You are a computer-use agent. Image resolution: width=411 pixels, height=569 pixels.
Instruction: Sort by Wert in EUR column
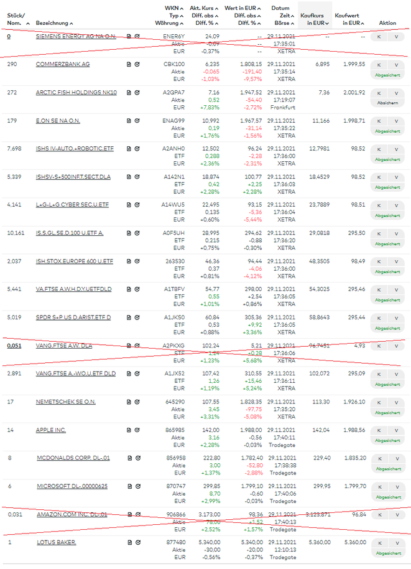click(x=241, y=8)
